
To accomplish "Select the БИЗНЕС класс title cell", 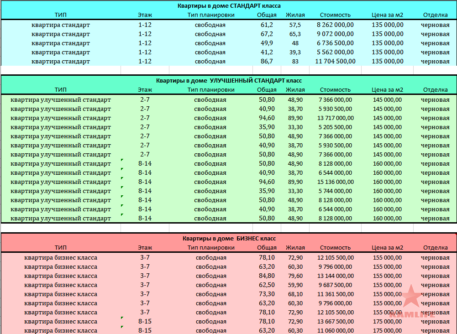I will coord(229,239).
